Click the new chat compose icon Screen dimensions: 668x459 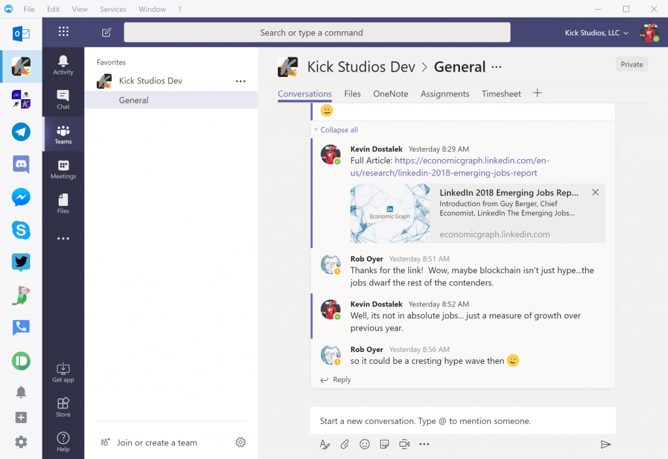106,33
